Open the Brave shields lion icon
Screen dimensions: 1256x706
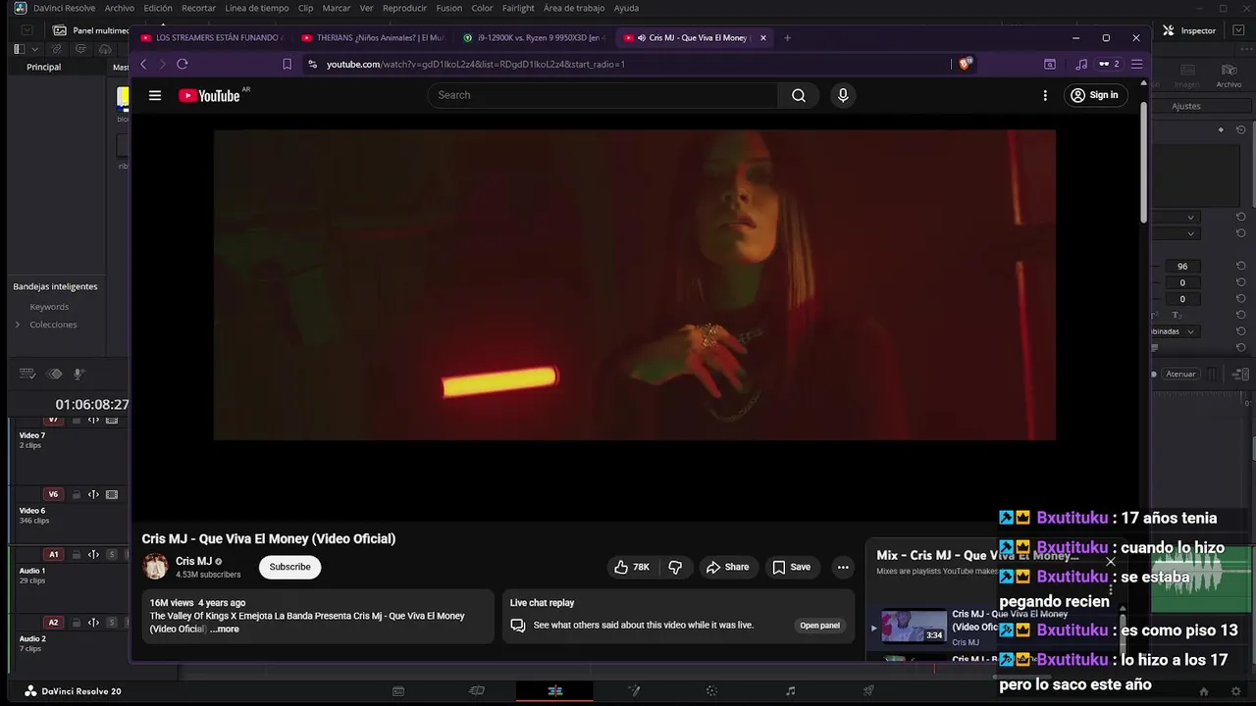(966, 64)
